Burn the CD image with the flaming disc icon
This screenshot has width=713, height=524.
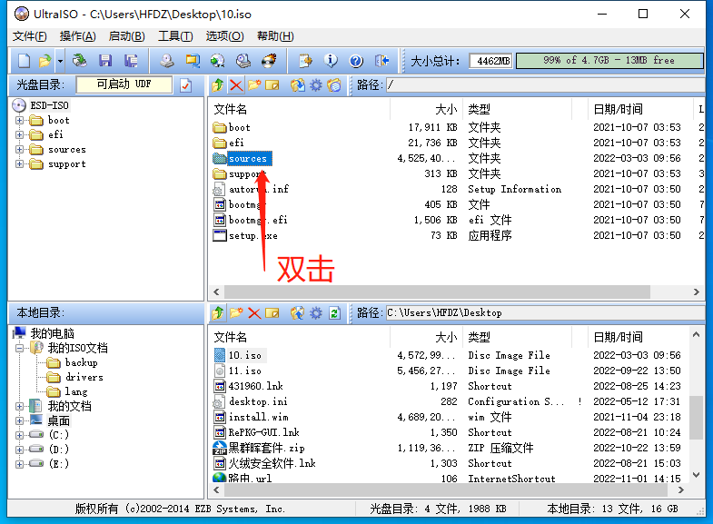(x=269, y=61)
